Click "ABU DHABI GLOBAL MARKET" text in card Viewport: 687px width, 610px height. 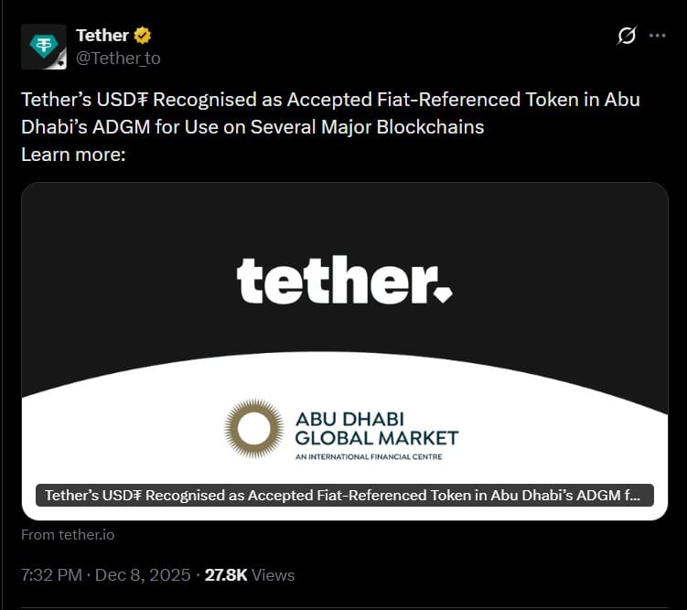pyautogui.click(x=376, y=428)
